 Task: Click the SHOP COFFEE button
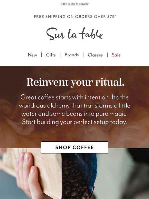74,147
